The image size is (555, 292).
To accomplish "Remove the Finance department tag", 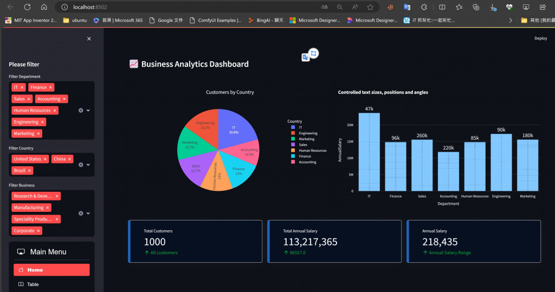I will click(x=50, y=87).
